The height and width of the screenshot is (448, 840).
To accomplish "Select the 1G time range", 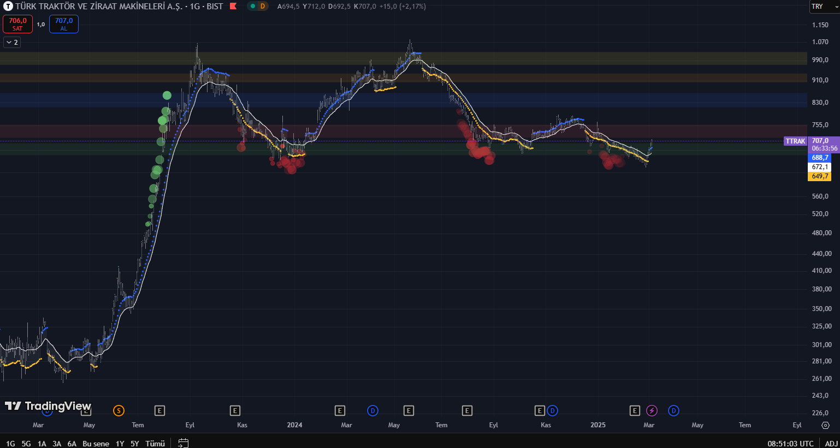I will (x=10, y=444).
